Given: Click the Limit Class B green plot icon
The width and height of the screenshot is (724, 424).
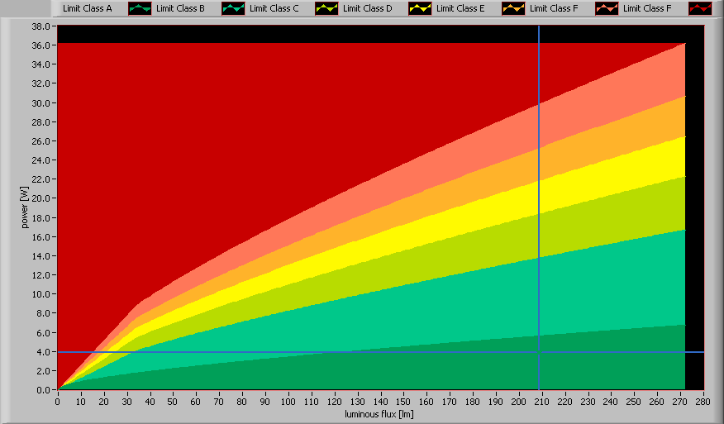Looking at the screenshot, I should pos(232,8).
